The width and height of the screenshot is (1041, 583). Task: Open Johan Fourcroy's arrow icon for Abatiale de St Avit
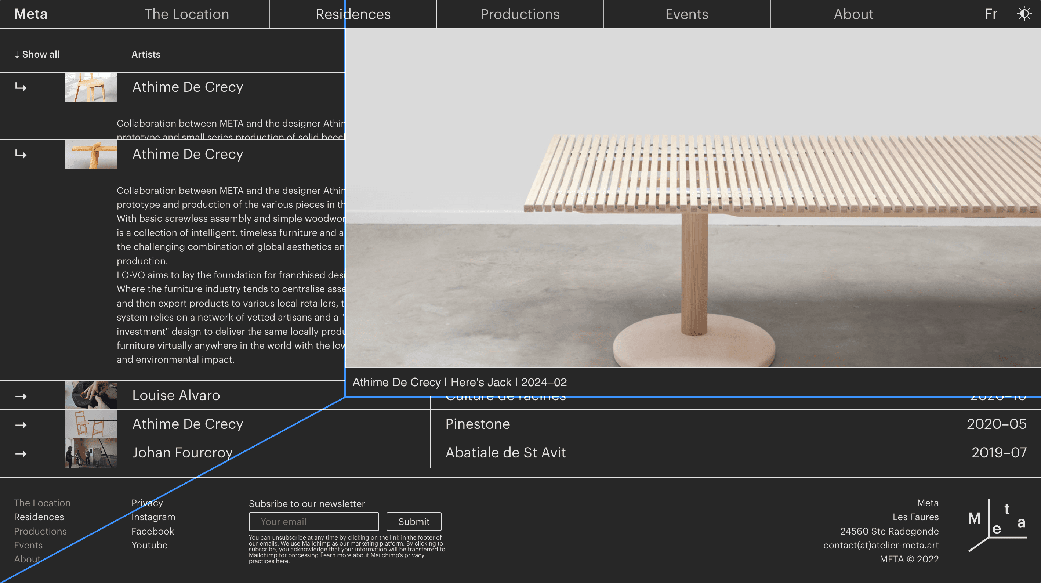(20, 453)
